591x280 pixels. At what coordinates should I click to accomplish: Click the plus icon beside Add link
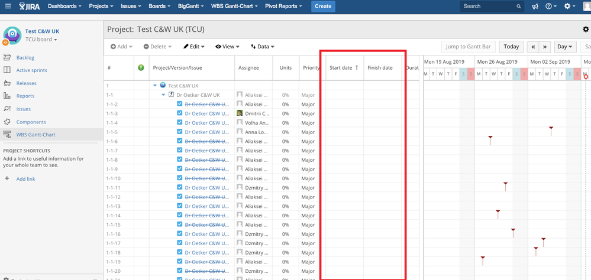[x=7, y=178]
